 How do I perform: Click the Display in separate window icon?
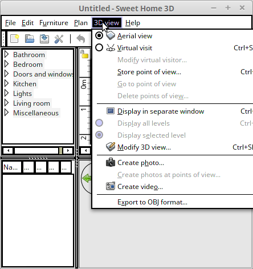[x=111, y=111]
